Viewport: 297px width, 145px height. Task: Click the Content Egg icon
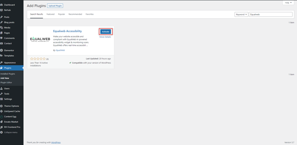(x=1, y=117)
